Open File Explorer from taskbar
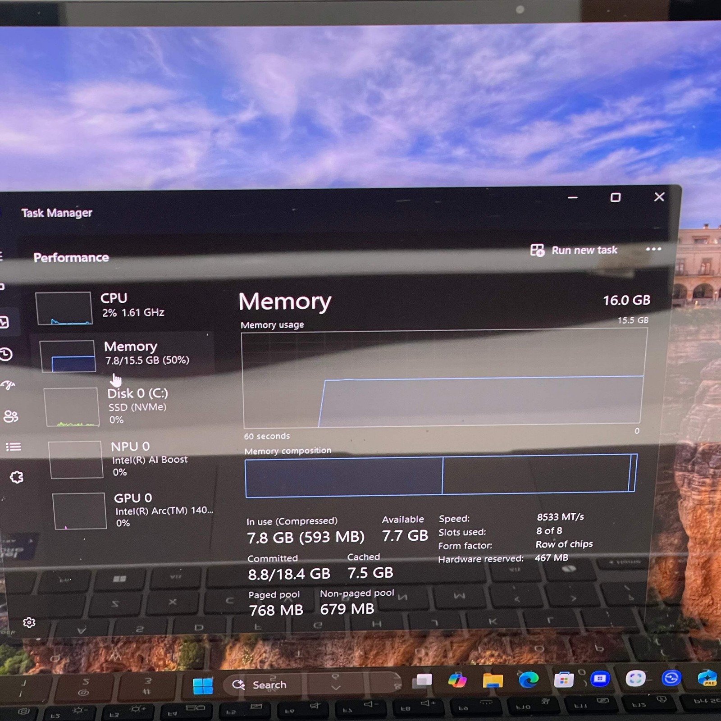Viewport: 721px width, 721px height. 493,680
